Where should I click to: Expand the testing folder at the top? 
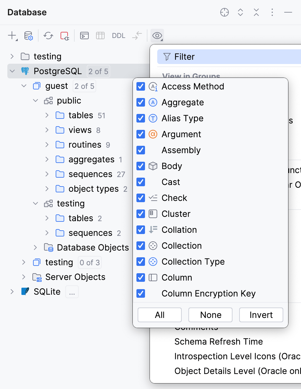coord(12,56)
